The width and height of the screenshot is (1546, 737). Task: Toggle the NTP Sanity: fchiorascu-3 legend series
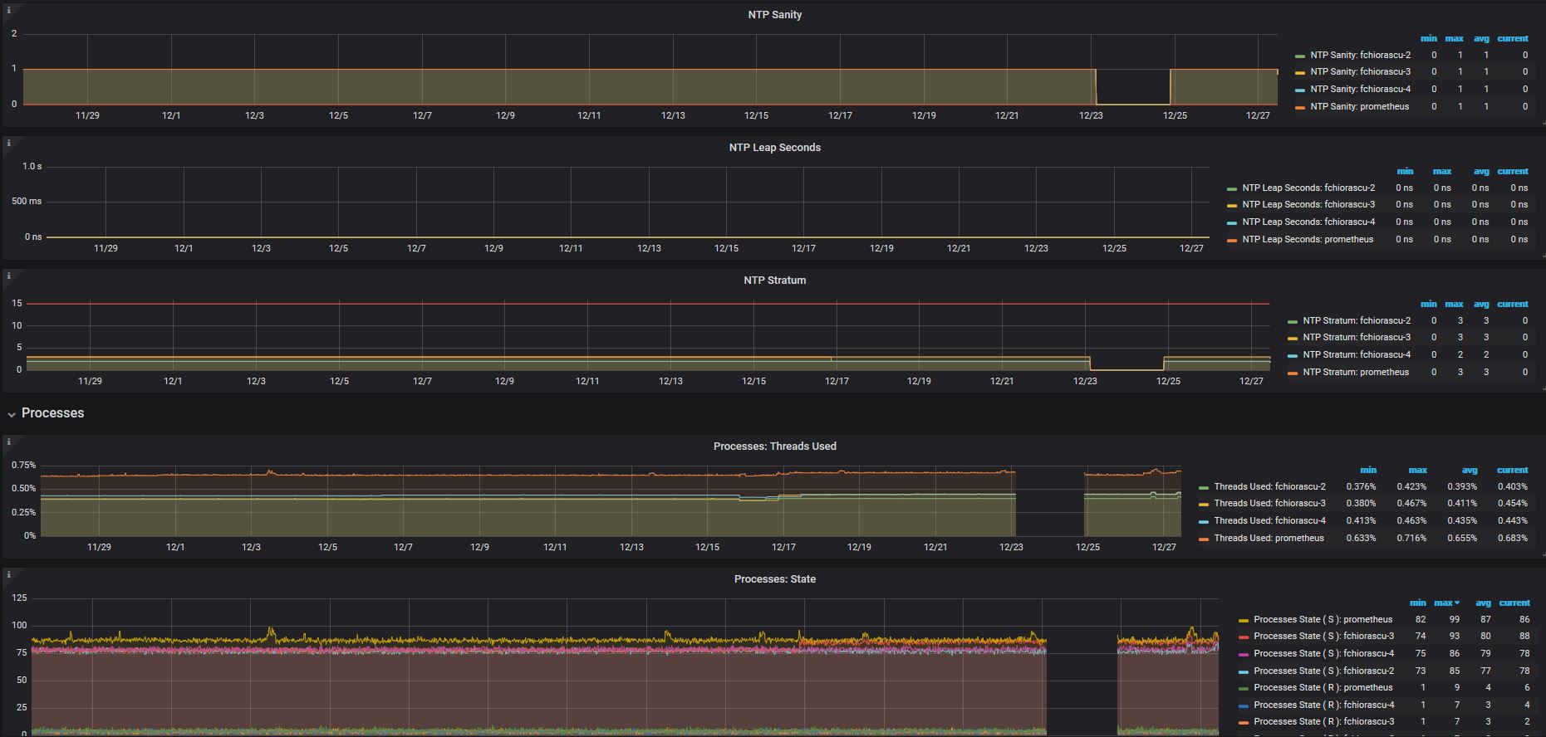[1360, 72]
